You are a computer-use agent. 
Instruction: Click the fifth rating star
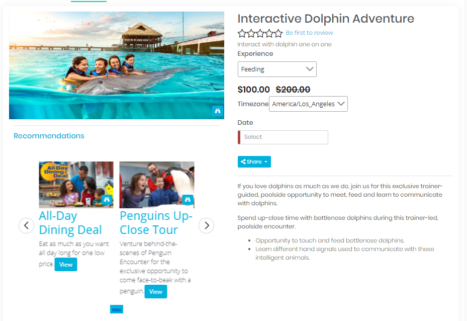pos(278,33)
